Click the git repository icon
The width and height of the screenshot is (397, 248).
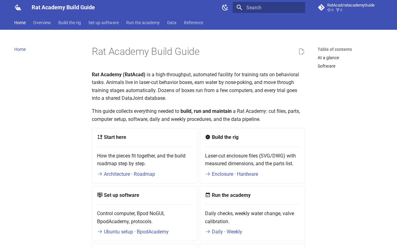click(321, 7)
